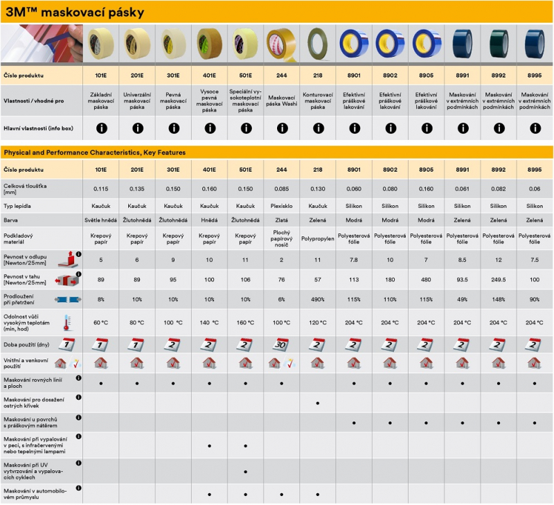The width and height of the screenshot is (554, 505).
Task: Click the 'Maskovací páska Washi' description cell
Action: coord(282,100)
